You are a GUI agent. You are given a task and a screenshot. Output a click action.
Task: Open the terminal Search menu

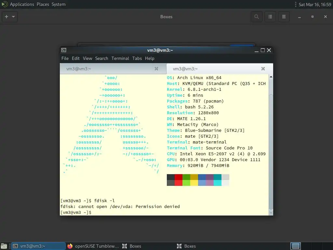click(101, 58)
